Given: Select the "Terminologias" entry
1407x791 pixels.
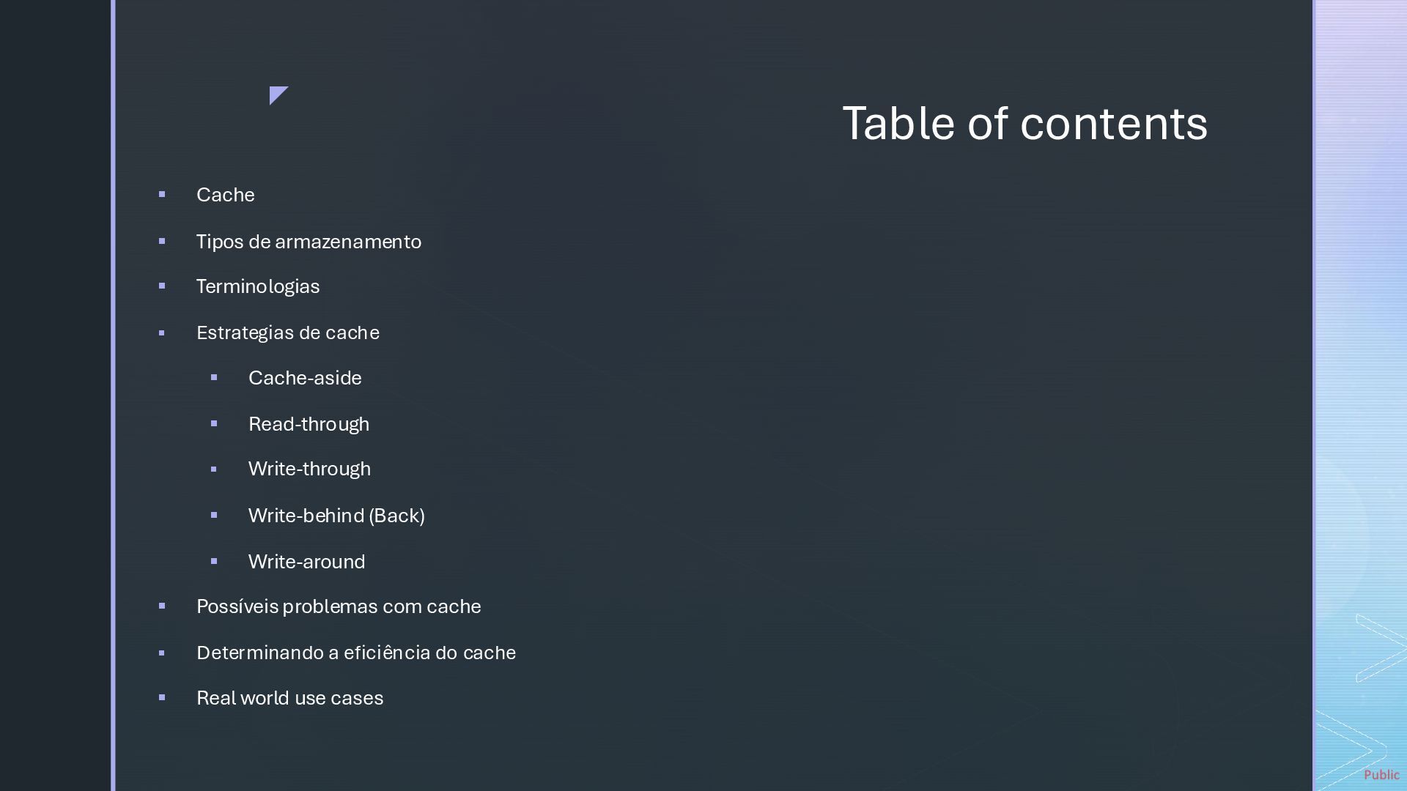Looking at the screenshot, I should 258,286.
